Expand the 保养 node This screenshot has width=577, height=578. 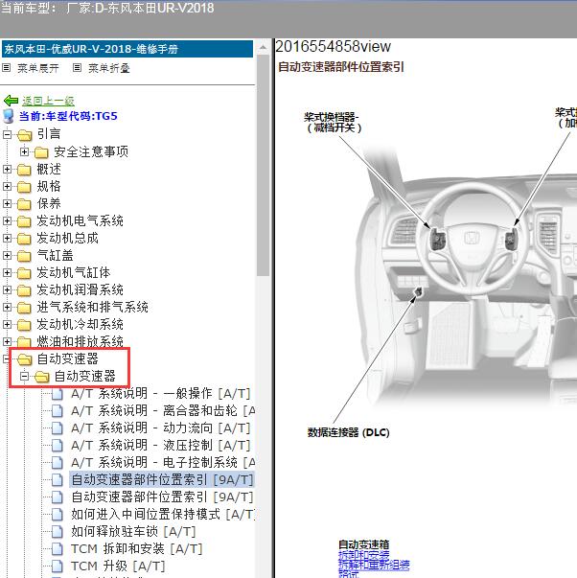coord(7,203)
